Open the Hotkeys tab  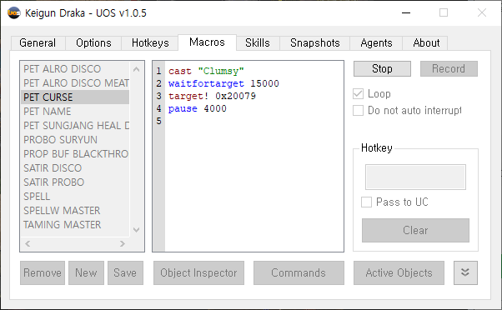click(150, 42)
